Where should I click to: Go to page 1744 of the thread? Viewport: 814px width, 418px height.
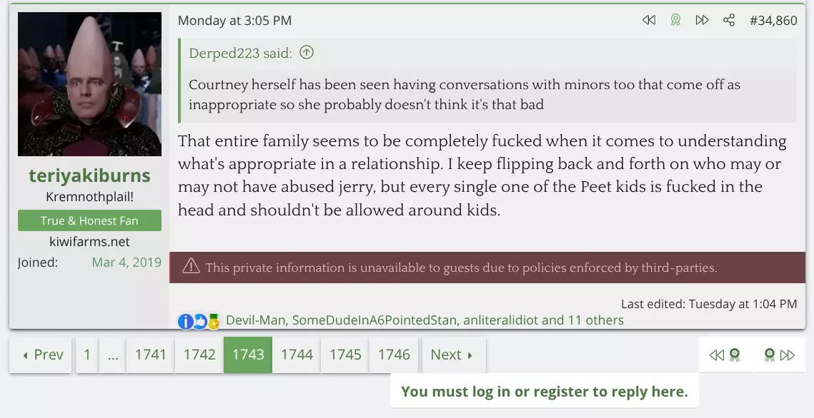(297, 355)
